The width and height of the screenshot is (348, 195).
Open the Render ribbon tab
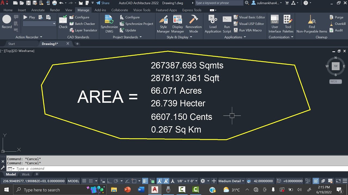[x=55, y=10]
